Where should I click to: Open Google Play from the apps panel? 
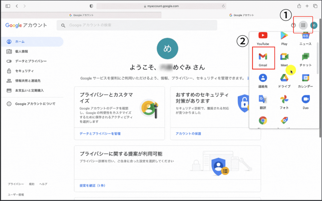pyautogui.click(x=284, y=39)
